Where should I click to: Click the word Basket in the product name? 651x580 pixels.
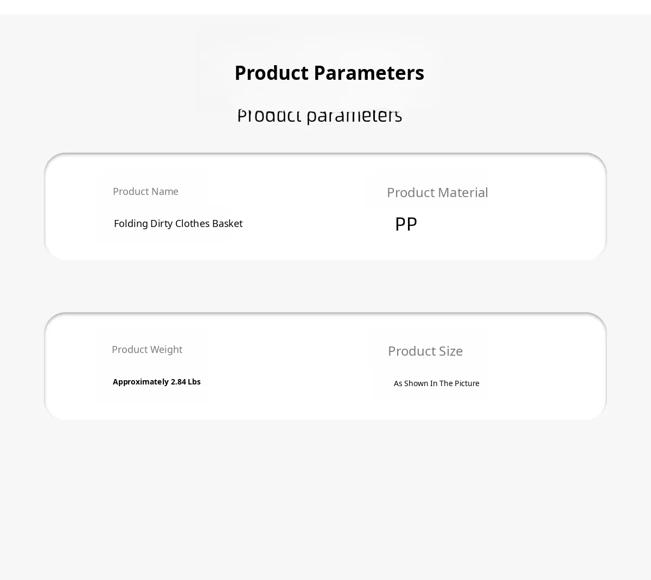[x=227, y=223]
